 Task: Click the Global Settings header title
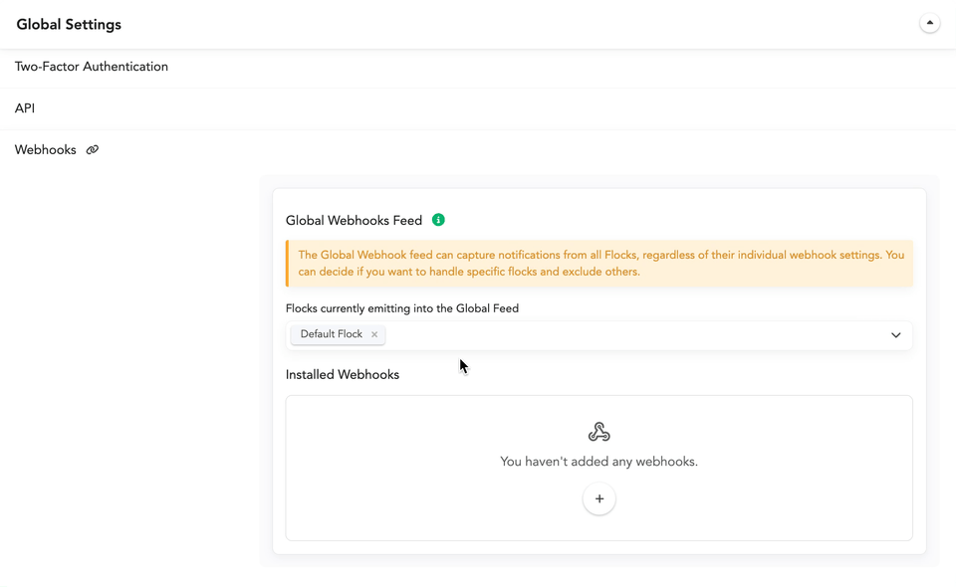click(x=69, y=24)
